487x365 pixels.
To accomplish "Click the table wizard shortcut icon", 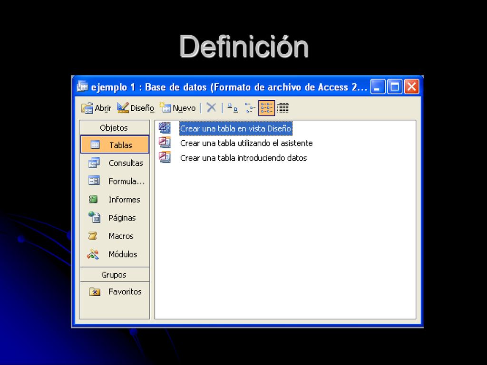I will tap(165, 143).
